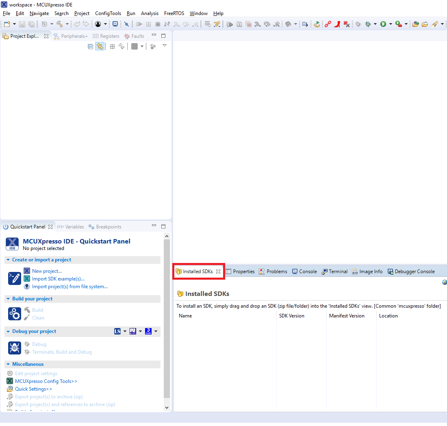Viewport: 447px width, 426px height.
Task: Expand dropdown arrow next to green Run button
Action: tap(391, 24)
